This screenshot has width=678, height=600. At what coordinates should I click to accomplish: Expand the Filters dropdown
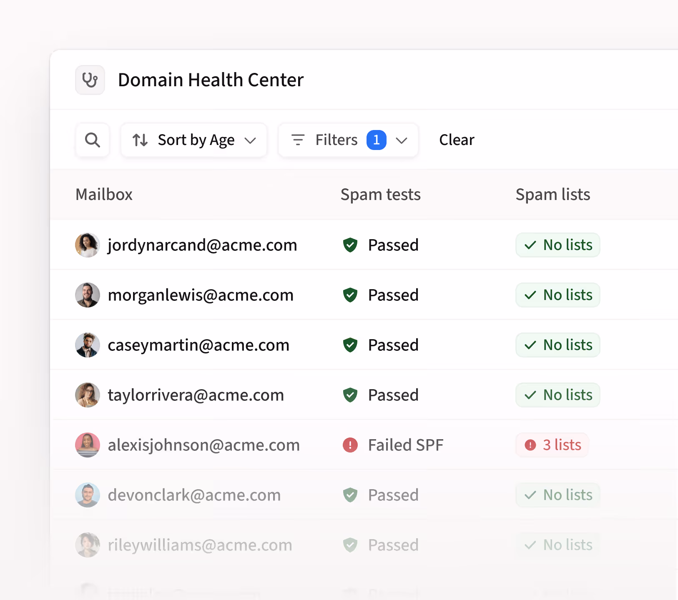(348, 140)
